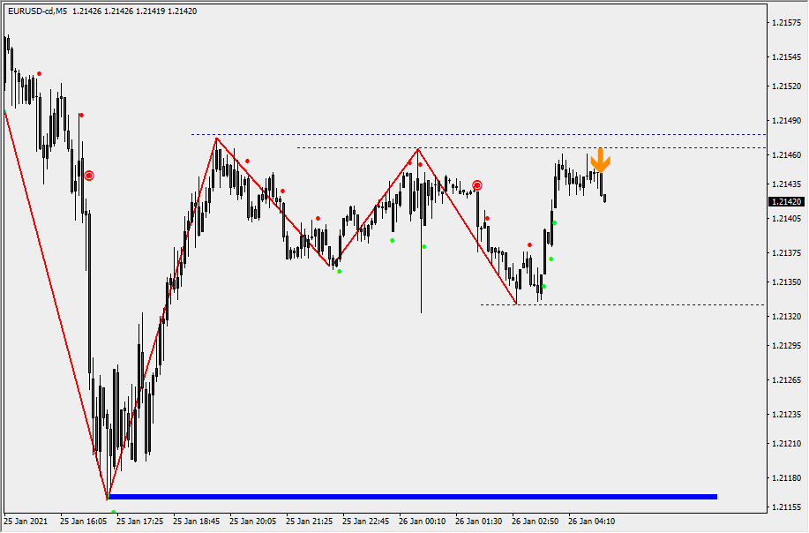The width and height of the screenshot is (809, 533).
Task: Click the long lower wick near 26 Jan 00:10
Action: point(421,282)
